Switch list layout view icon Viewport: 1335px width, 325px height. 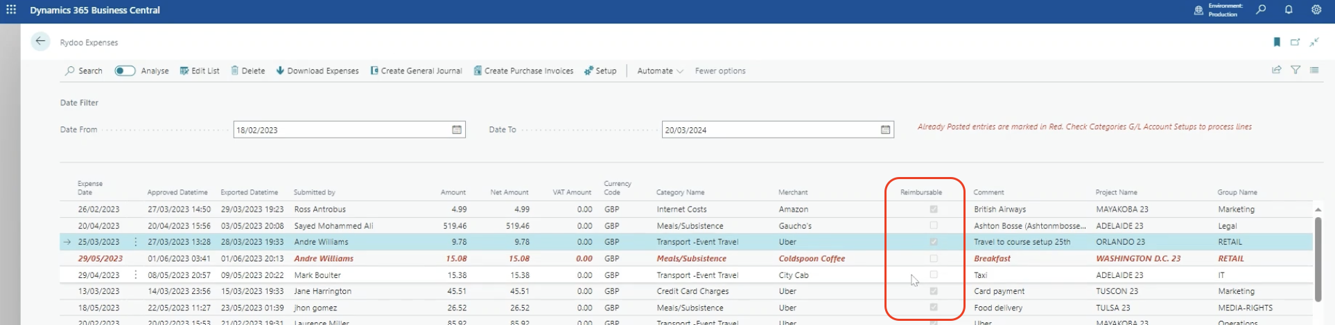1314,70
